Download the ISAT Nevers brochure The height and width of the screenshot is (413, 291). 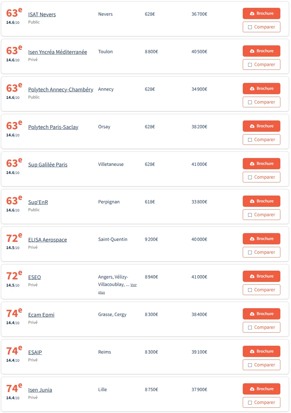coord(261,13)
